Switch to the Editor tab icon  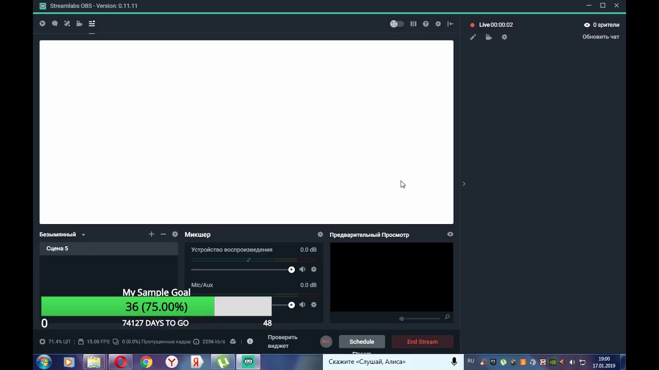92,24
